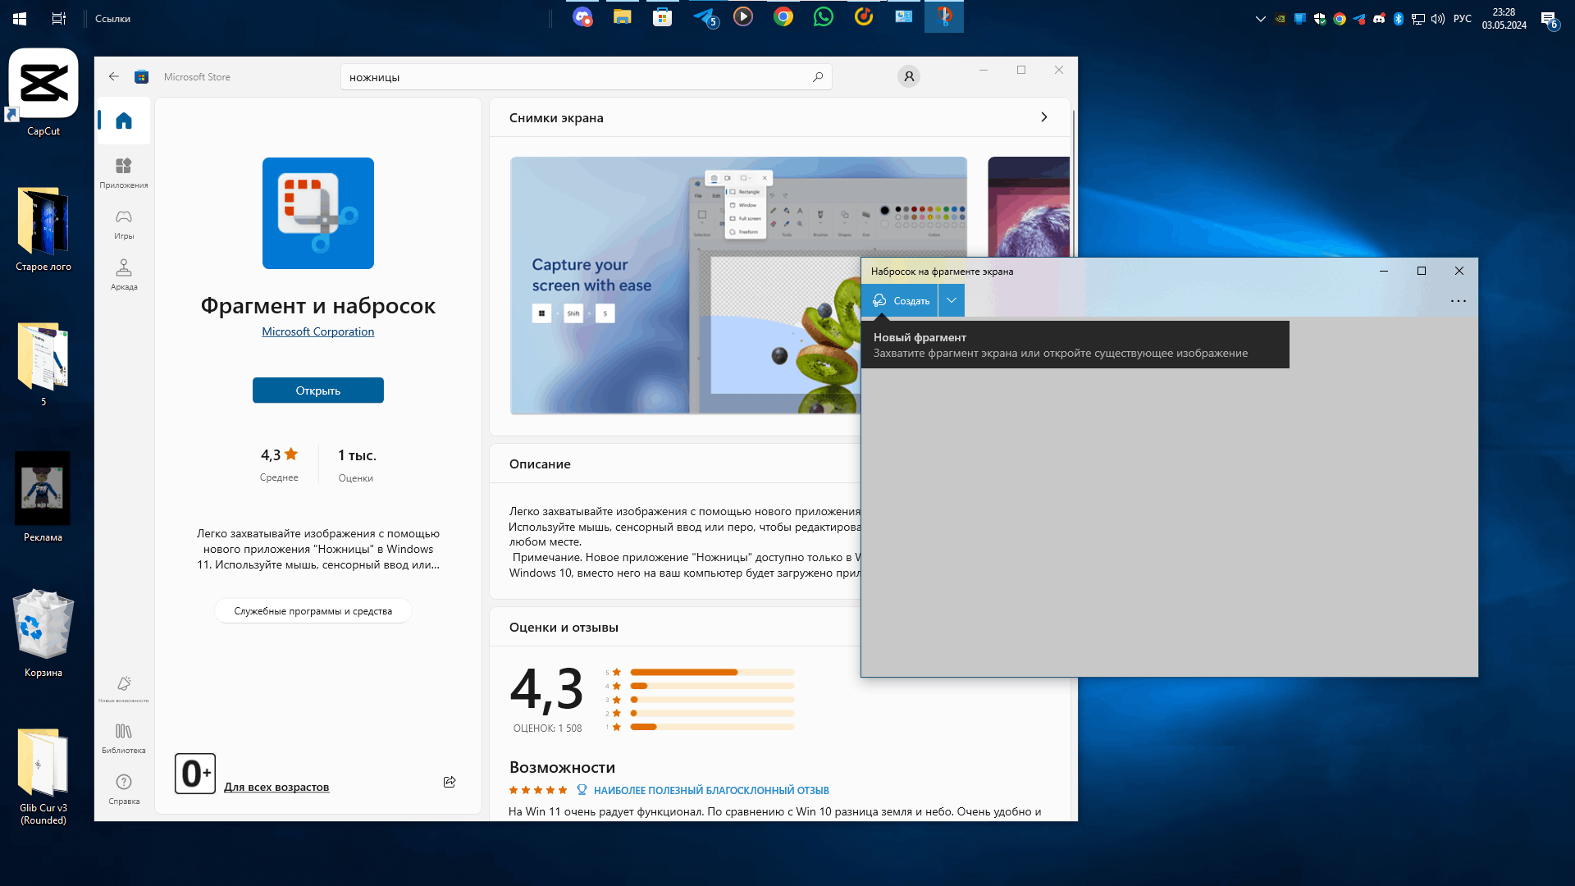Open the second partially visible screenshot
The height and width of the screenshot is (886, 1575).
1029,207
